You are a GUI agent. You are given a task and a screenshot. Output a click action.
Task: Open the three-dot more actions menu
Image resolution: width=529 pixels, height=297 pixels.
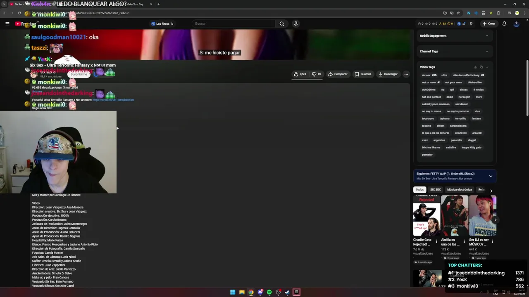406,74
